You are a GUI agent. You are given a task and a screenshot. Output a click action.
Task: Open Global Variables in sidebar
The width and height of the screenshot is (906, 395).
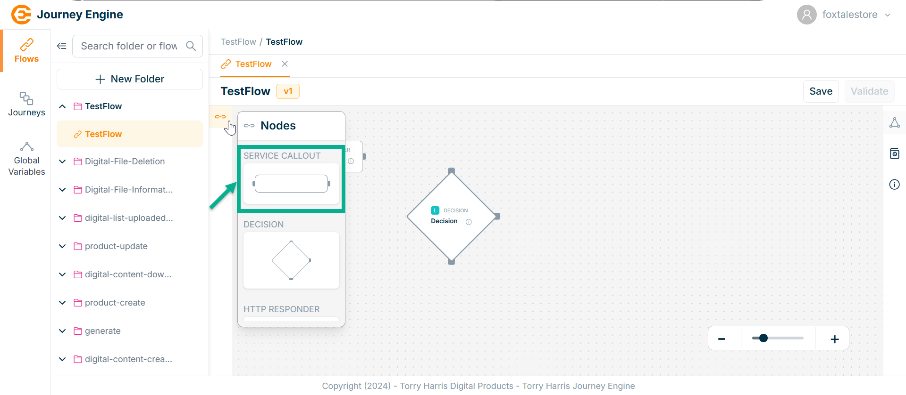[26, 159]
